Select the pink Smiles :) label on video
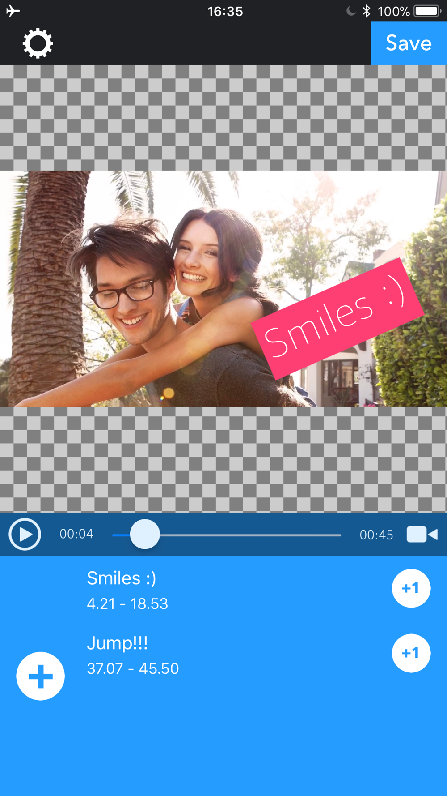This screenshot has width=447, height=796. point(337,319)
